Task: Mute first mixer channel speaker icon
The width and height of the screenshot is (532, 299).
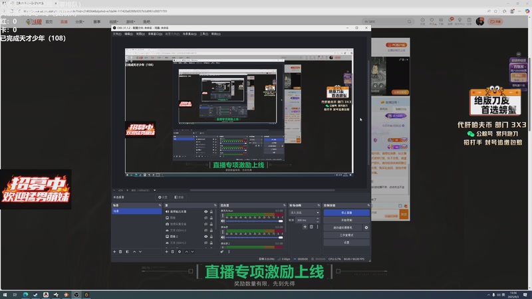Action: 223,221
